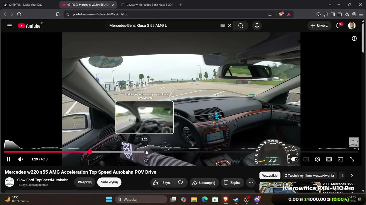Open Brave VPN shield icon
Viewport: 366px width, 205px height.
coord(354,14)
